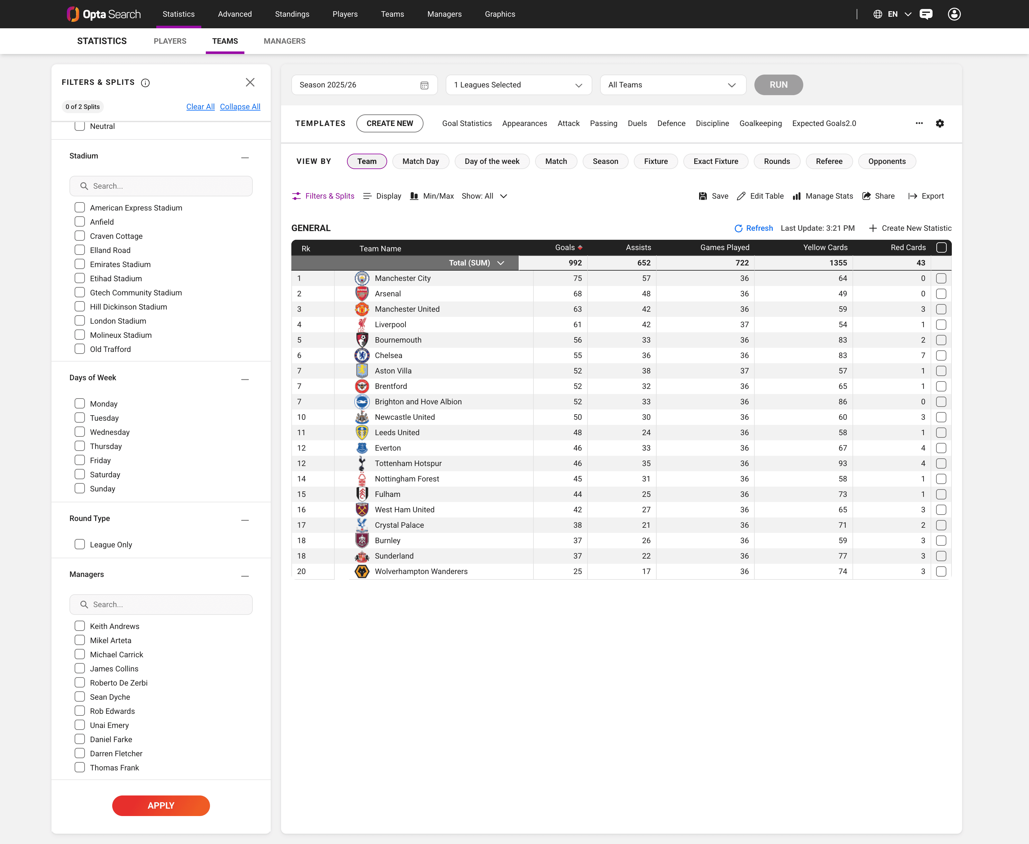Open the Show: All dropdown
Image resolution: width=1029 pixels, height=844 pixels.
(484, 196)
